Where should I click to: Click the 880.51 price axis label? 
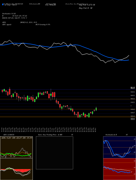[x=133, y=102]
